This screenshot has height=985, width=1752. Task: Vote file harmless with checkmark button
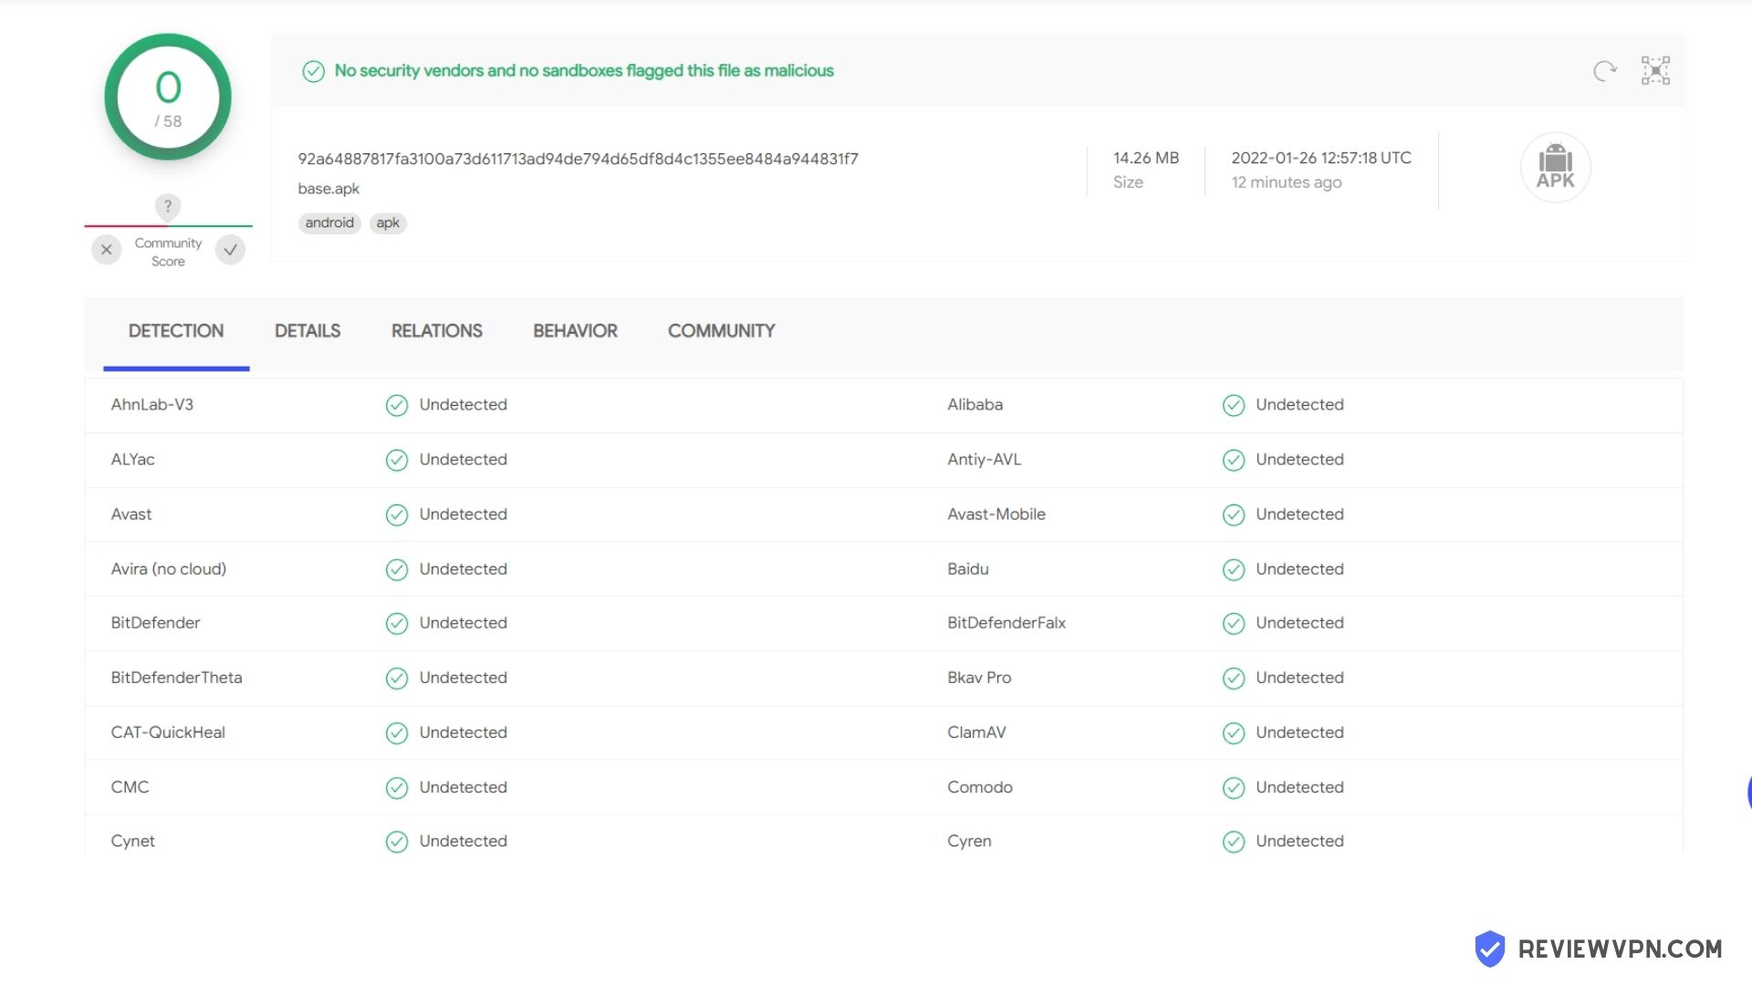(230, 250)
